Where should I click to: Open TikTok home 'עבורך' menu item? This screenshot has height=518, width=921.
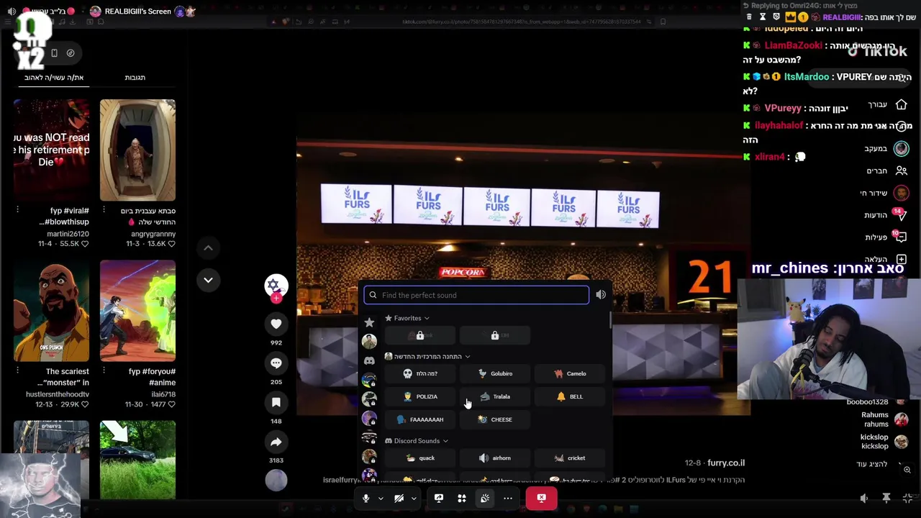(x=888, y=105)
